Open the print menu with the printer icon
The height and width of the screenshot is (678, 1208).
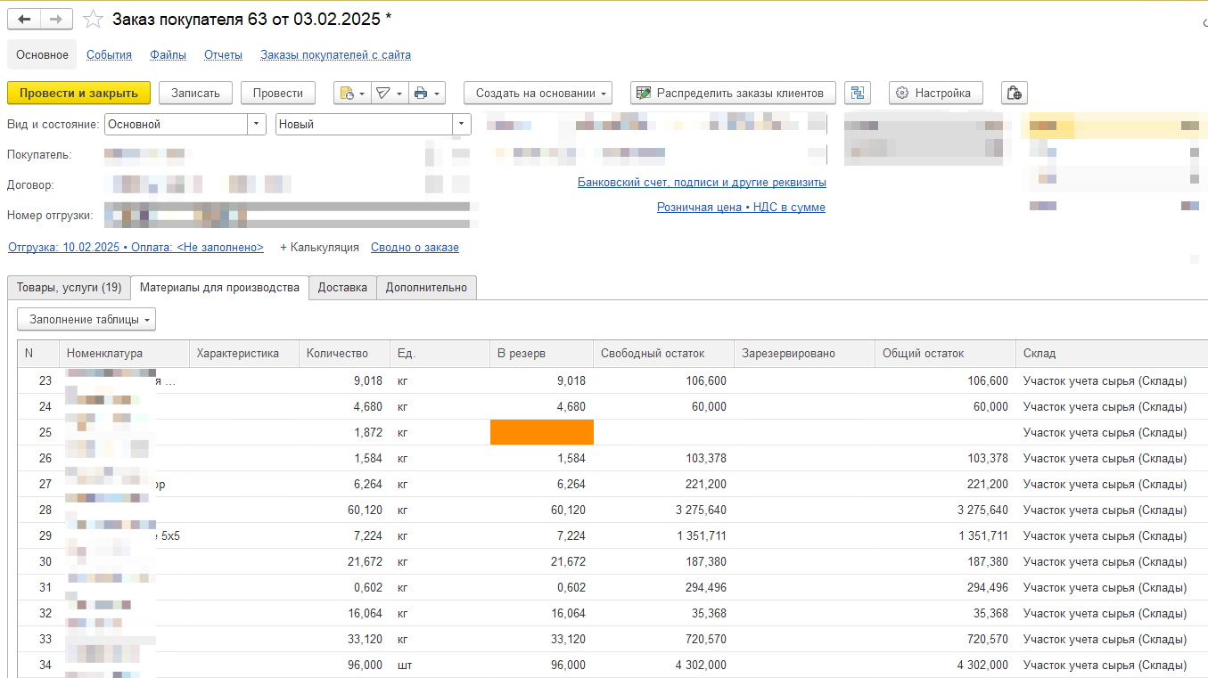[x=426, y=93]
